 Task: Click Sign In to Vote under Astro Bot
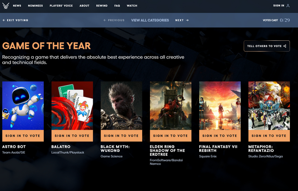pyautogui.click(x=23, y=136)
